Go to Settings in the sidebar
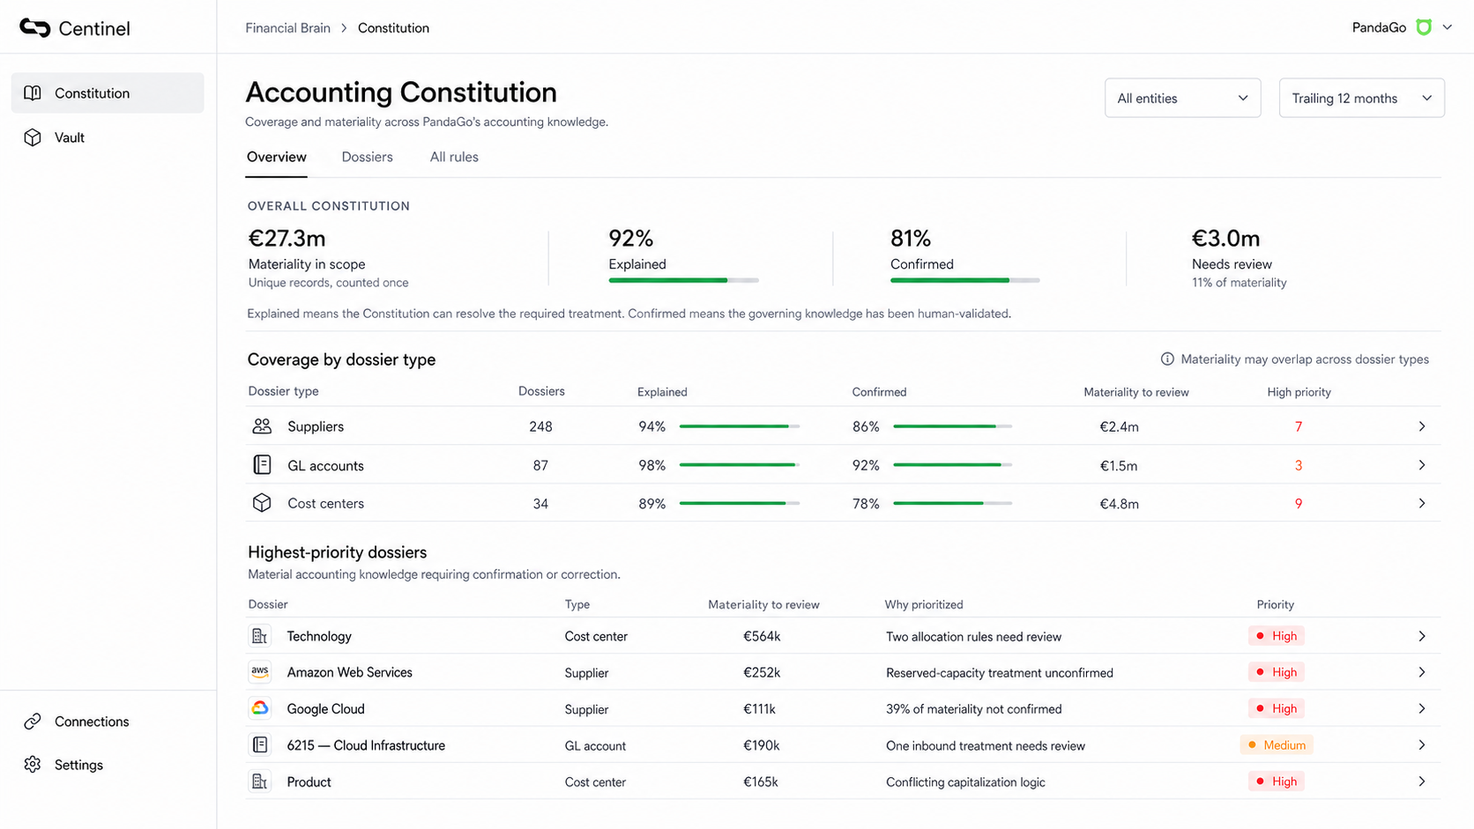Screen dimensions: 1474x829 108,765
